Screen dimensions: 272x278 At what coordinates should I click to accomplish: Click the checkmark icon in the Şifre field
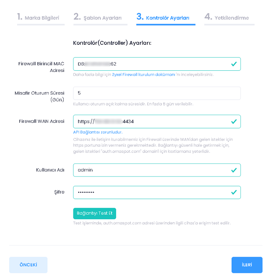coord(234,192)
